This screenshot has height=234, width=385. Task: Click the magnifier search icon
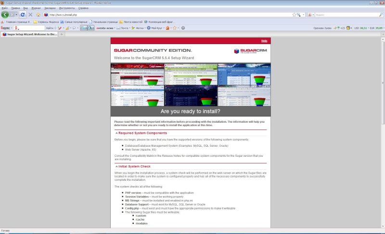381,15
